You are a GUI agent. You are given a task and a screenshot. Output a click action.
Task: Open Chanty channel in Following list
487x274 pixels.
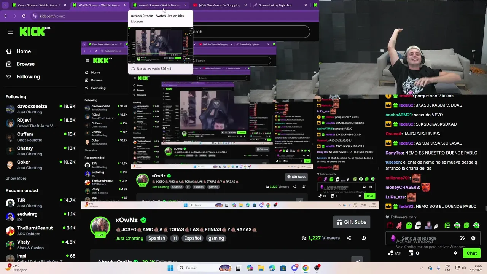point(40,151)
